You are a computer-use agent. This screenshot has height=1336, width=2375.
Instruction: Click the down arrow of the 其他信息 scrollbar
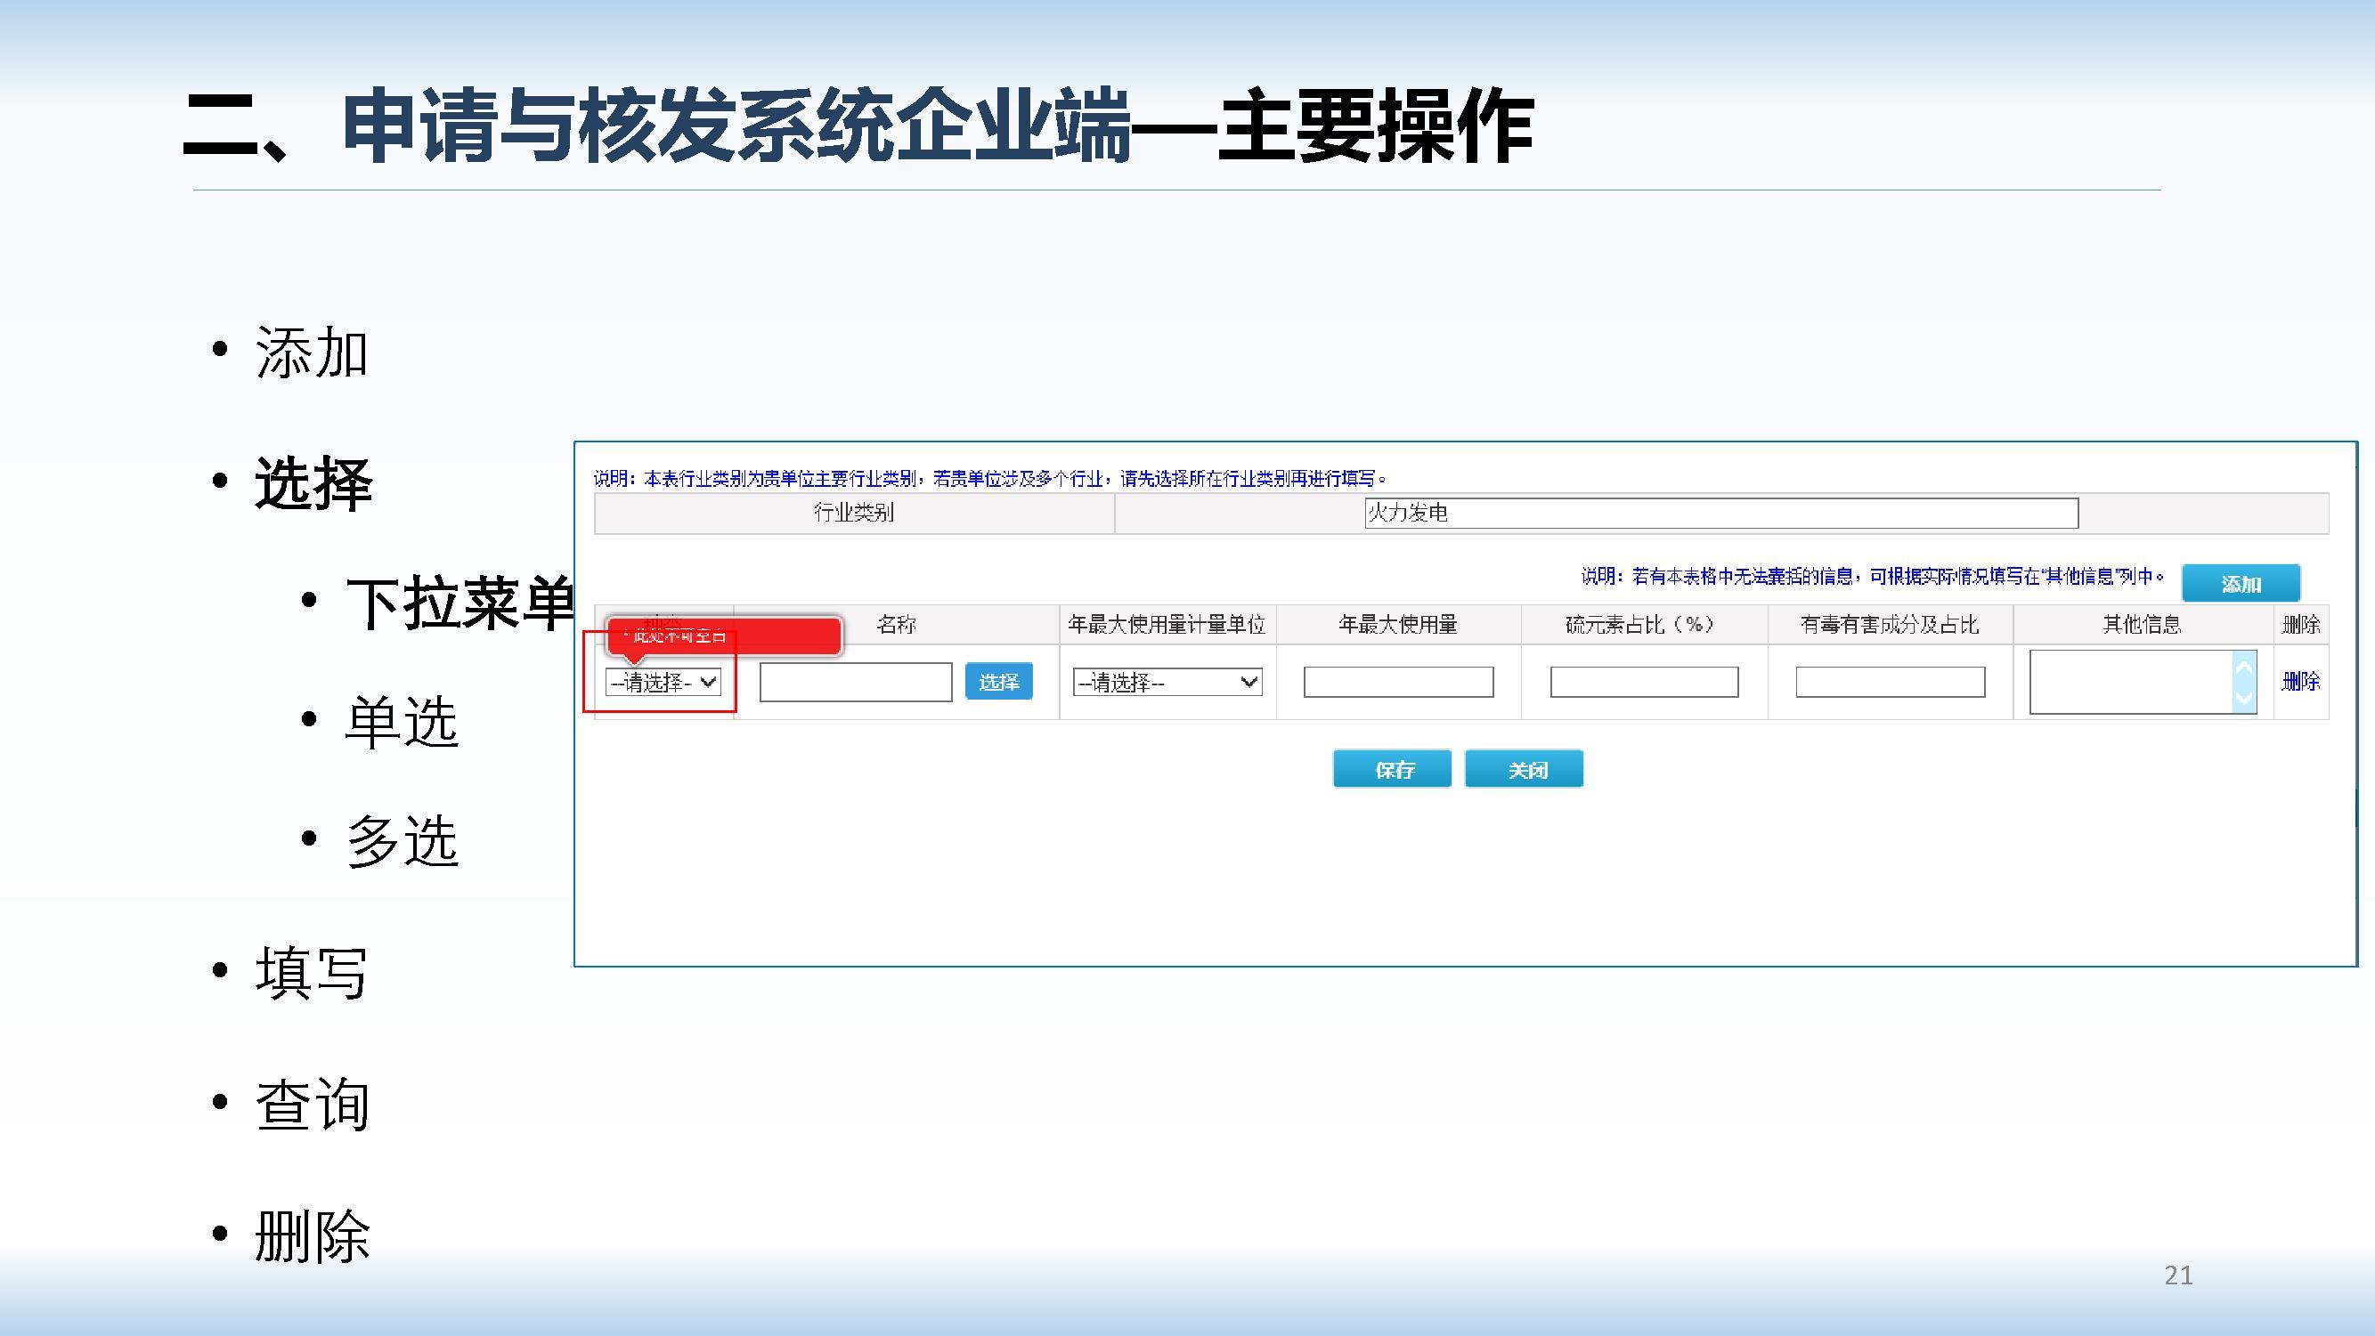tap(2245, 699)
